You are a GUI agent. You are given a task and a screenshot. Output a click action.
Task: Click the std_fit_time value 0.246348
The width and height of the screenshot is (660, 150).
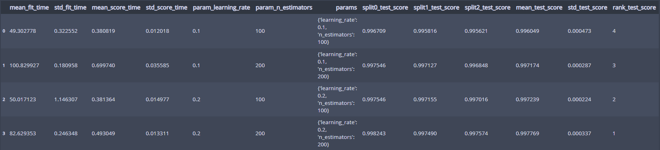pyautogui.click(x=66, y=134)
